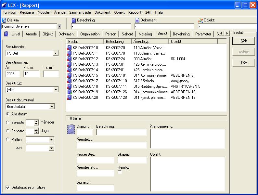Click icon of row KS Del/2007:20

tap(69, 97)
